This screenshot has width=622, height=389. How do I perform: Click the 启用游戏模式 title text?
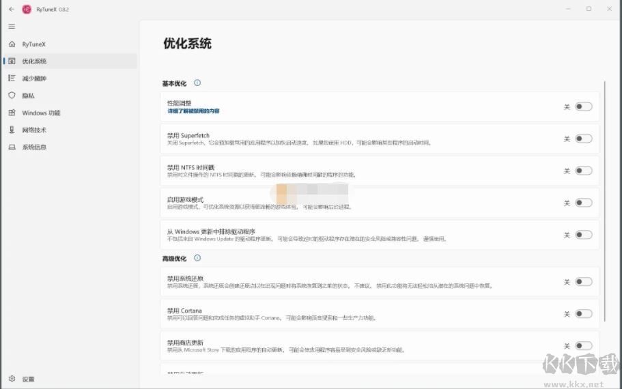tap(185, 199)
